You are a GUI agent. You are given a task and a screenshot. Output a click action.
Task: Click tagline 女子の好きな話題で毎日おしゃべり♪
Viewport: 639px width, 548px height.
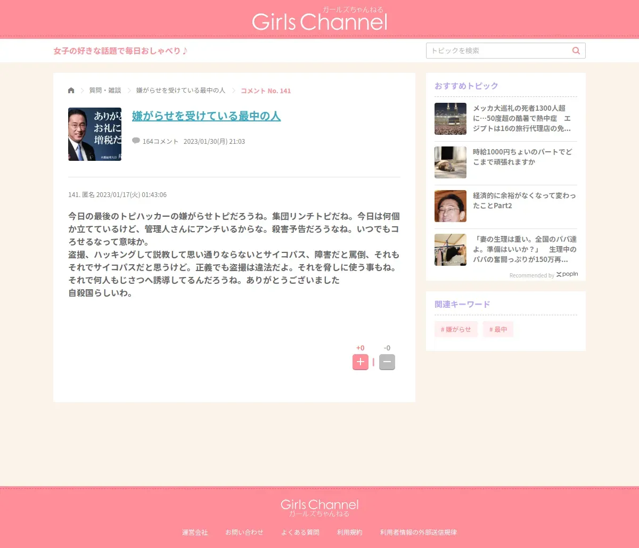tap(120, 51)
